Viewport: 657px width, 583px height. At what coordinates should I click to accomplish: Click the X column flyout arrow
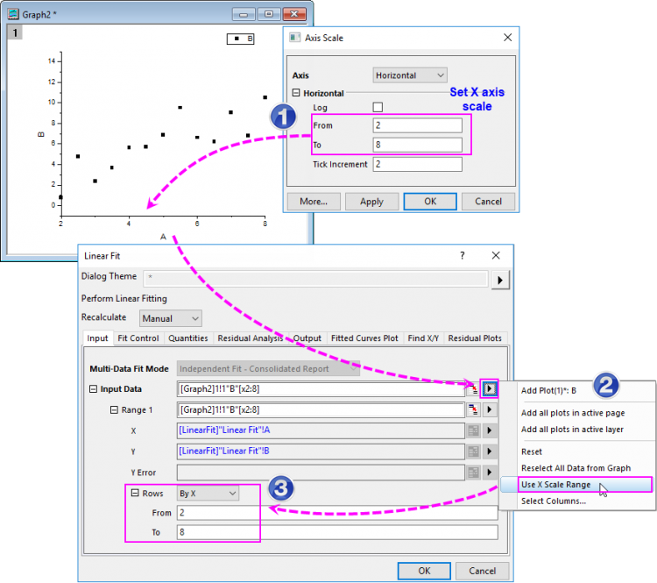[x=489, y=430]
